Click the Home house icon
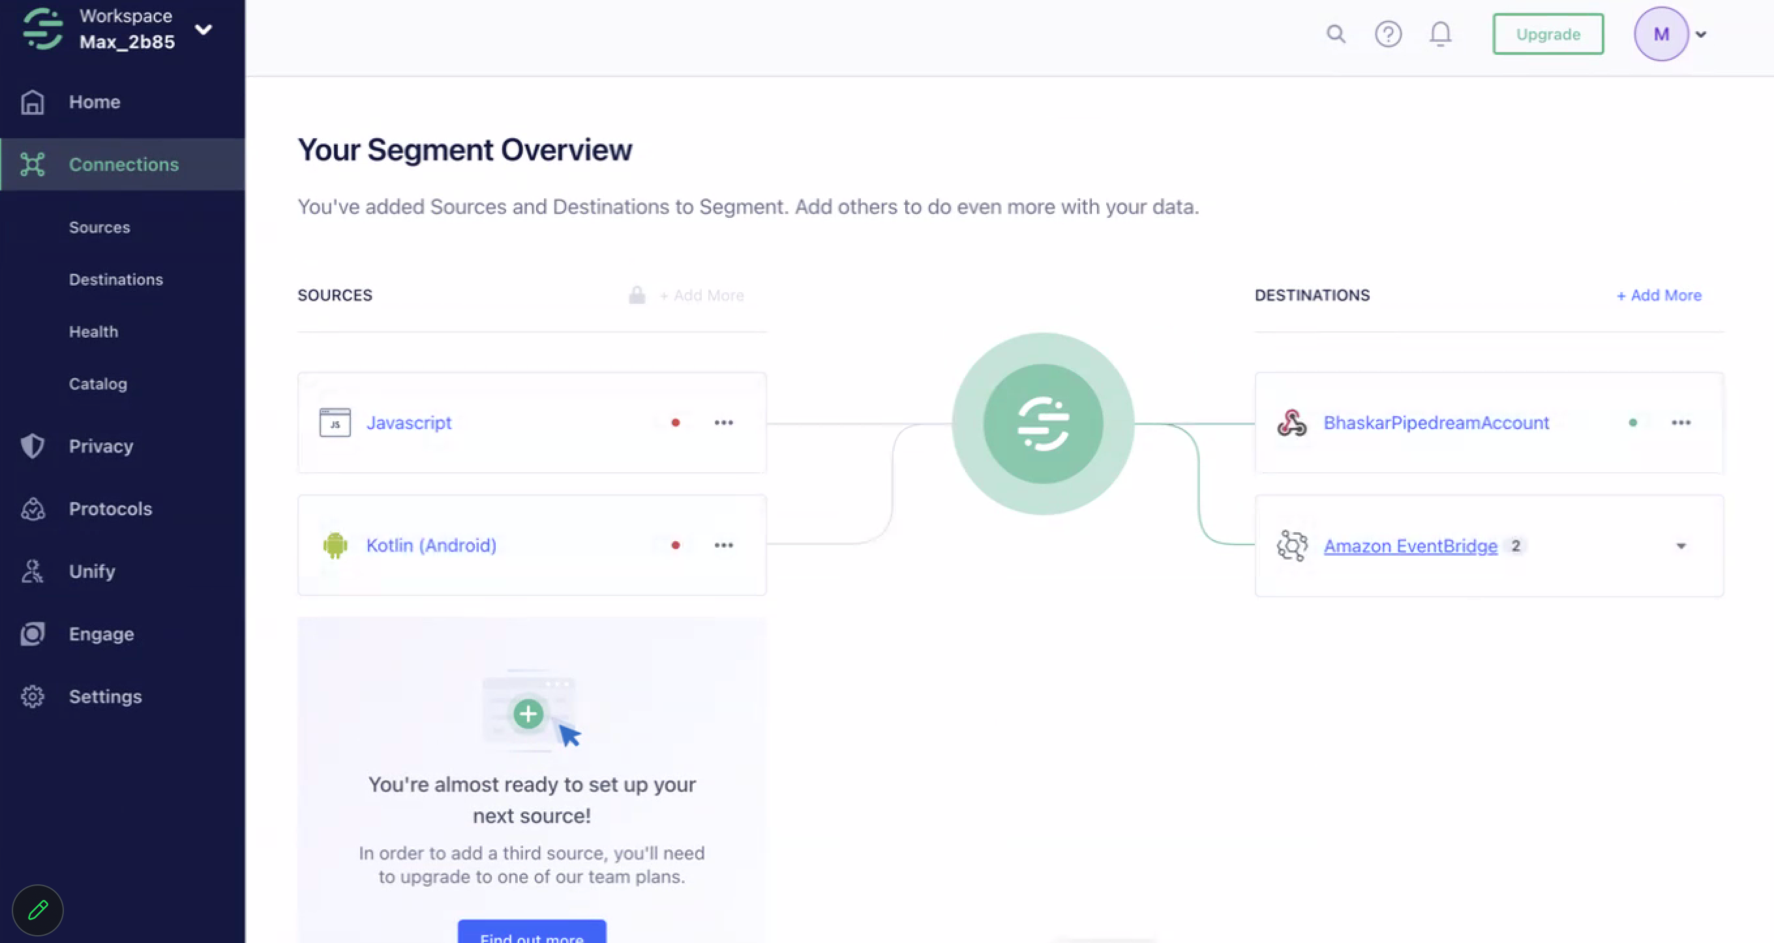The width and height of the screenshot is (1774, 943). (x=33, y=102)
